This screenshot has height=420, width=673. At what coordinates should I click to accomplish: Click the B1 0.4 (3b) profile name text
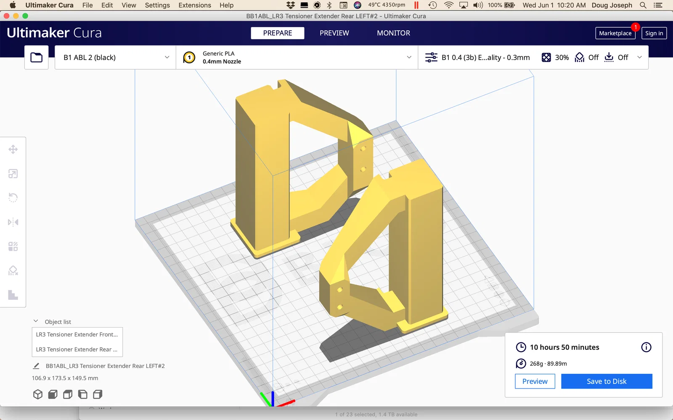[x=485, y=58]
